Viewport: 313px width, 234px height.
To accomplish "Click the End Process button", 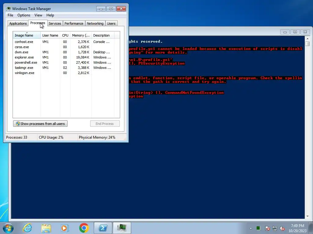I will coord(105,124).
